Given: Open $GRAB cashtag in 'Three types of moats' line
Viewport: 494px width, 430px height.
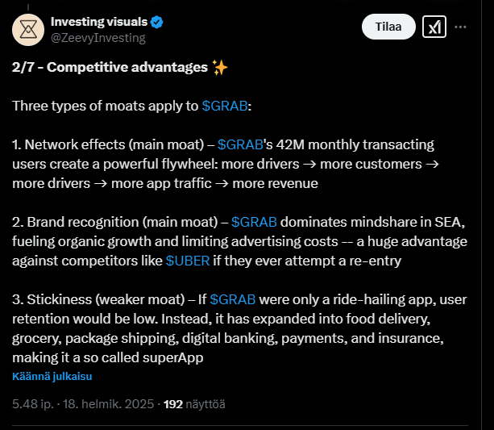Looking at the screenshot, I should point(225,106).
